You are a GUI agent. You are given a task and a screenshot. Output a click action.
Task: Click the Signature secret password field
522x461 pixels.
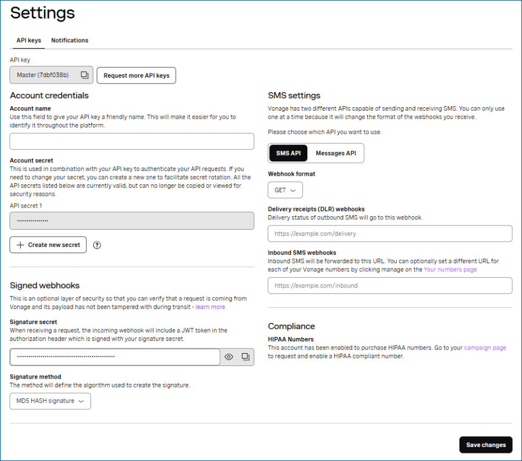point(115,357)
